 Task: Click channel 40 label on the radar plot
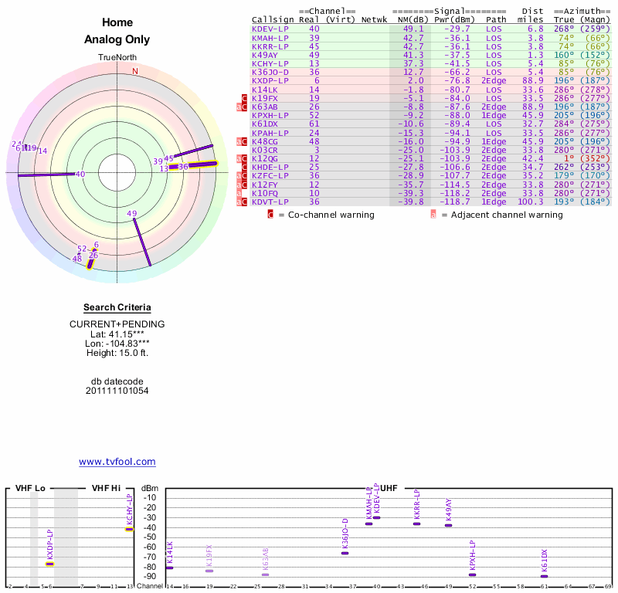[80, 175]
